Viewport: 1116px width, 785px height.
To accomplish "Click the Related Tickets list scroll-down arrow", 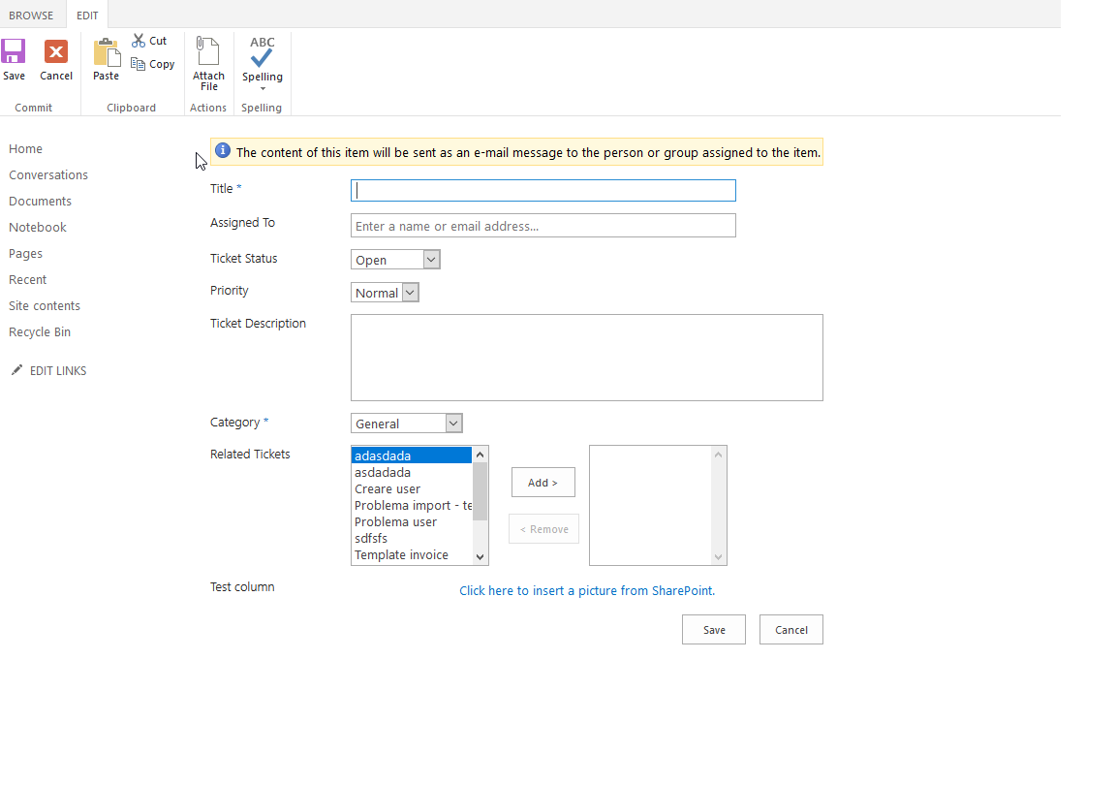I will pyautogui.click(x=480, y=557).
